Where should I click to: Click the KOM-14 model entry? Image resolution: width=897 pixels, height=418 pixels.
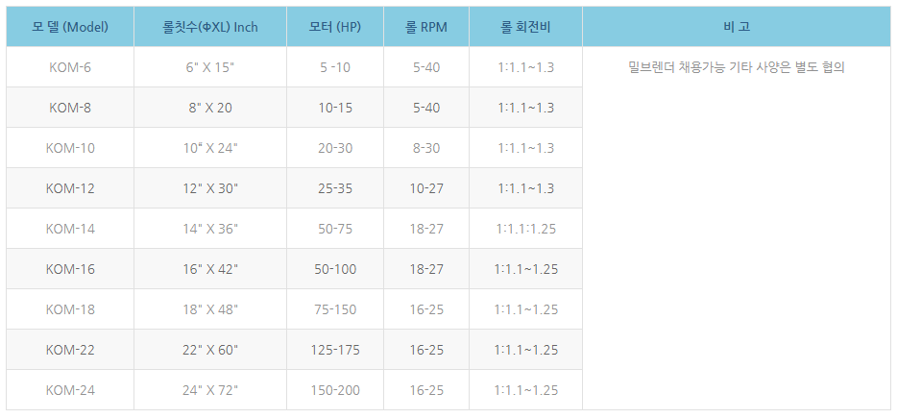coord(70,229)
